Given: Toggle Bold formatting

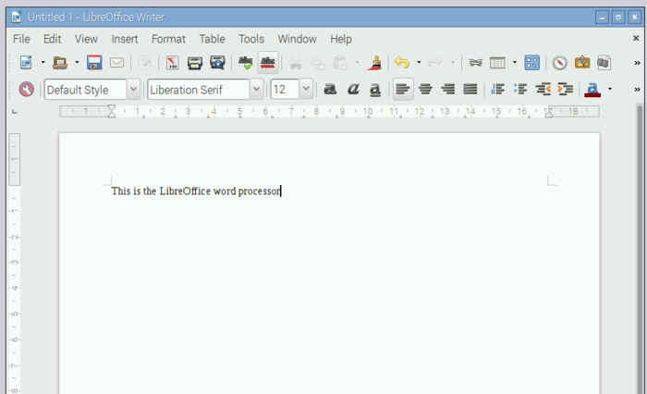Looking at the screenshot, I should click(x=330, y=90).
